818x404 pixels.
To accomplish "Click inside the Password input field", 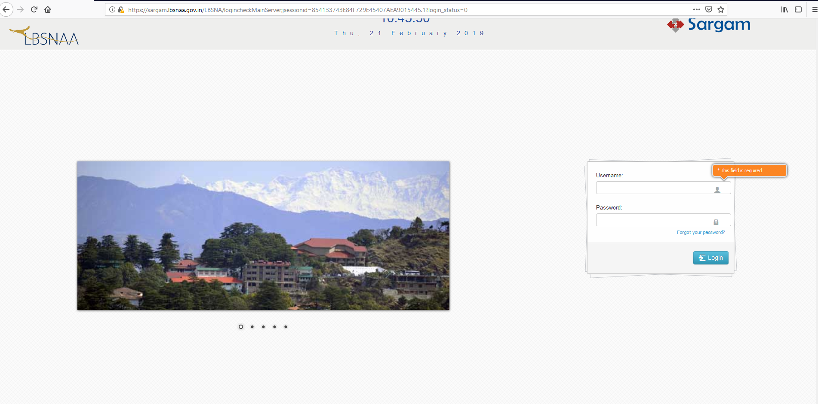I will [x=658, y=219].
